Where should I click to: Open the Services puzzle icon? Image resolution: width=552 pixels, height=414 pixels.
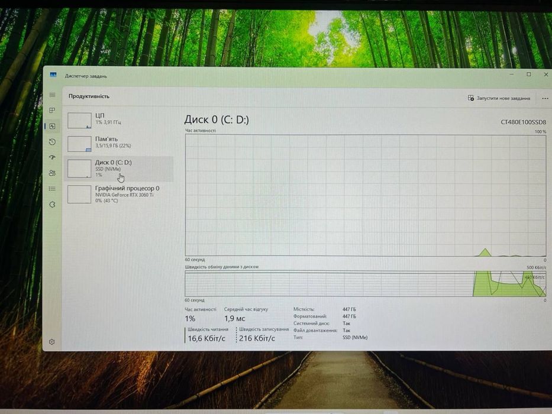coord(52,205)
